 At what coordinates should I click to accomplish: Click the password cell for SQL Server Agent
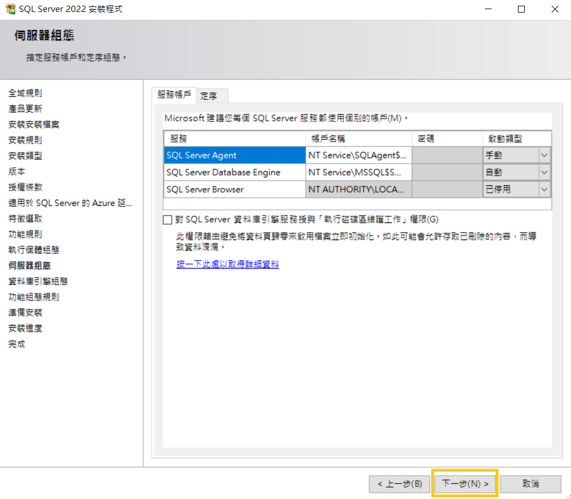pos(447,156)
